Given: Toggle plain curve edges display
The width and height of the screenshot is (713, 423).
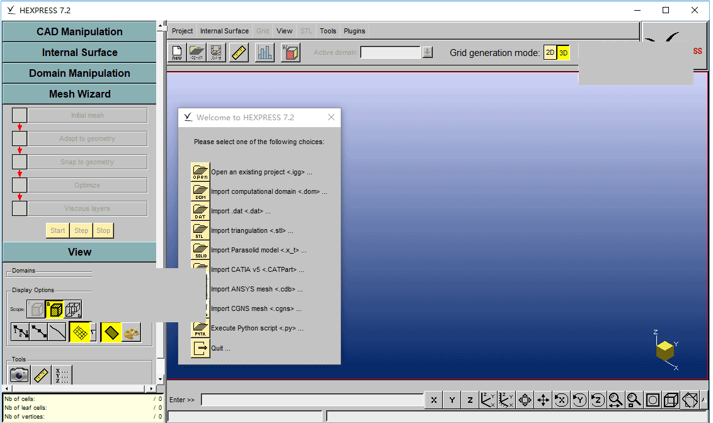Looking at the screenshot, I should tap(57, 332).
